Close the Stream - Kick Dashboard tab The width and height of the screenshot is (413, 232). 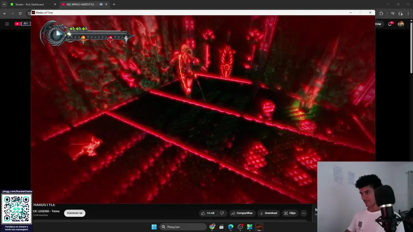pyautogui.click(x=55, y=5)
